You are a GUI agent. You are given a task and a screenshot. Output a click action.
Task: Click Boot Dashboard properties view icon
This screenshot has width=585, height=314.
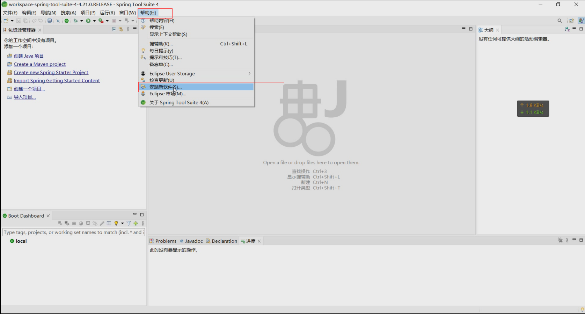click(109, 223)
